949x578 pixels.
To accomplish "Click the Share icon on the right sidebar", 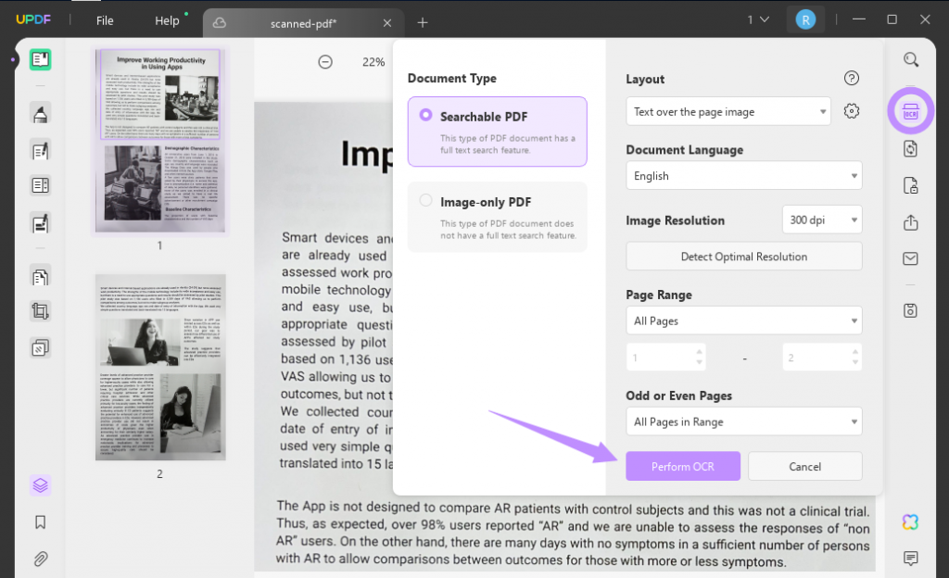I will pos(909,223).
